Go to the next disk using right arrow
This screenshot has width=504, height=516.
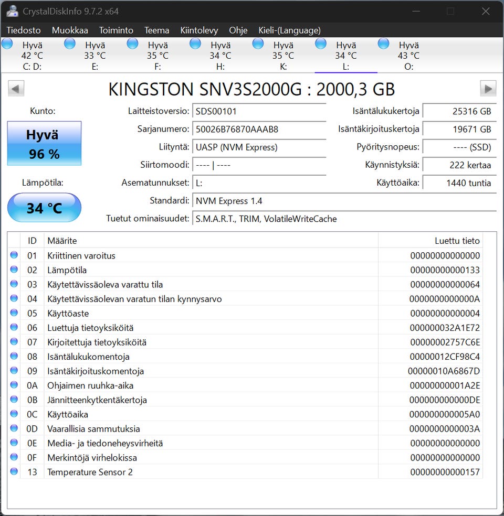[x=488, y=89]
